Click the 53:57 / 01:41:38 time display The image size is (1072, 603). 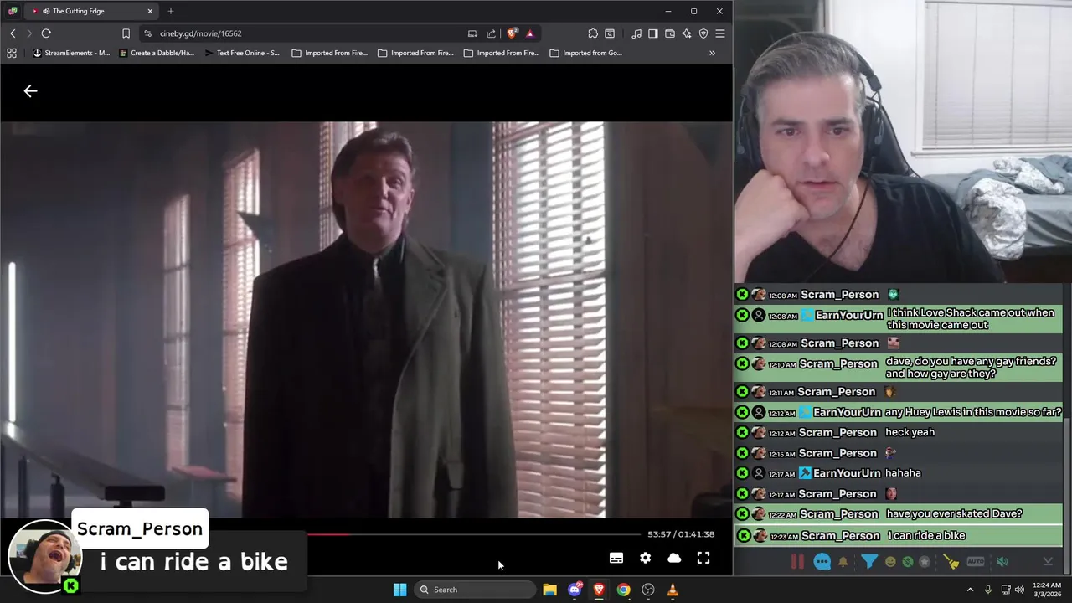681,533
